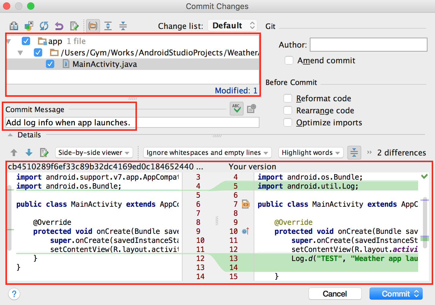Viewport: 435px width, 305px height.
Task: Click the purple Revert arrow icon
Action: tap(59, 26)
